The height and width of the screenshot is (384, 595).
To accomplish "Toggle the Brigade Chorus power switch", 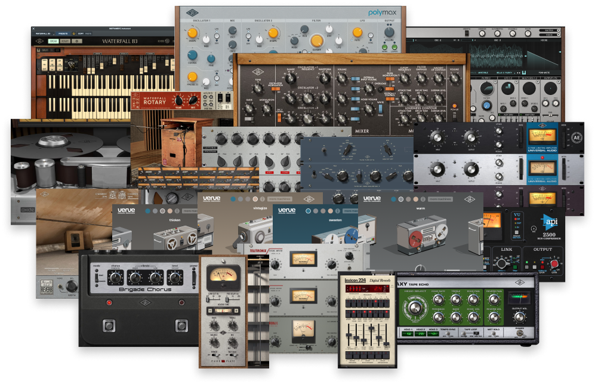I will [x=194, y=278].
